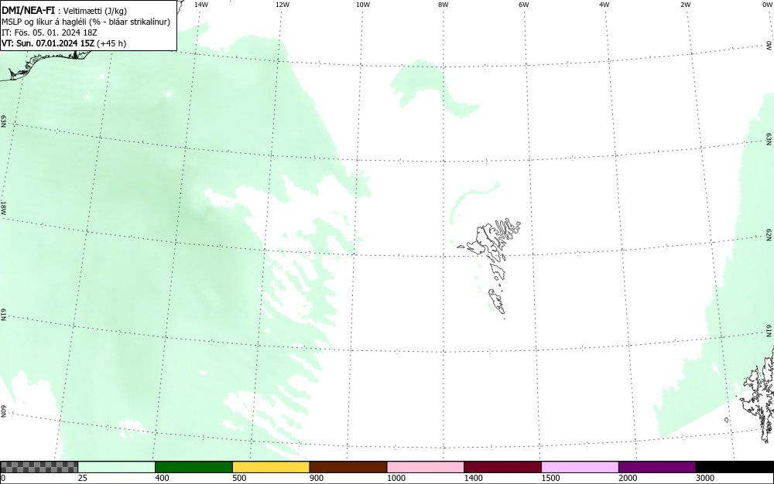This screenshot has height=484, width=774.
Task: Click the "62N" label on right edge
Action: point(769,234)
